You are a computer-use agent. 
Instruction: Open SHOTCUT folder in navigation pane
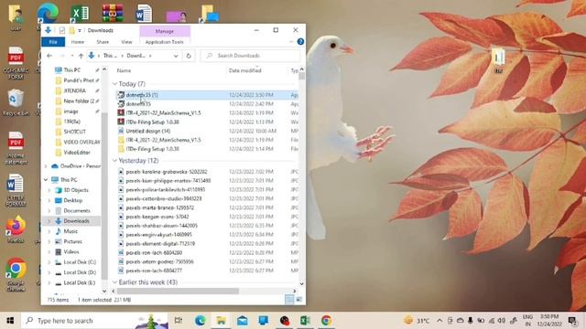(74, 132)
